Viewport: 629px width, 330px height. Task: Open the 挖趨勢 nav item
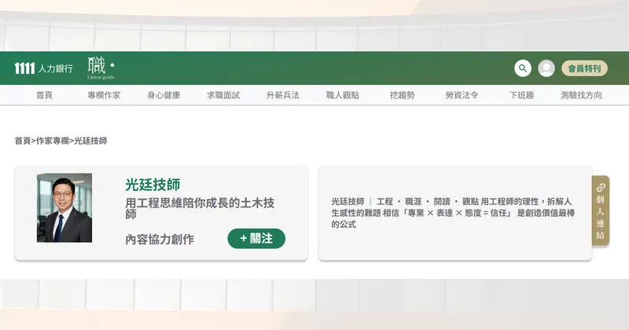pyautogui.click(x=403, y=95)
